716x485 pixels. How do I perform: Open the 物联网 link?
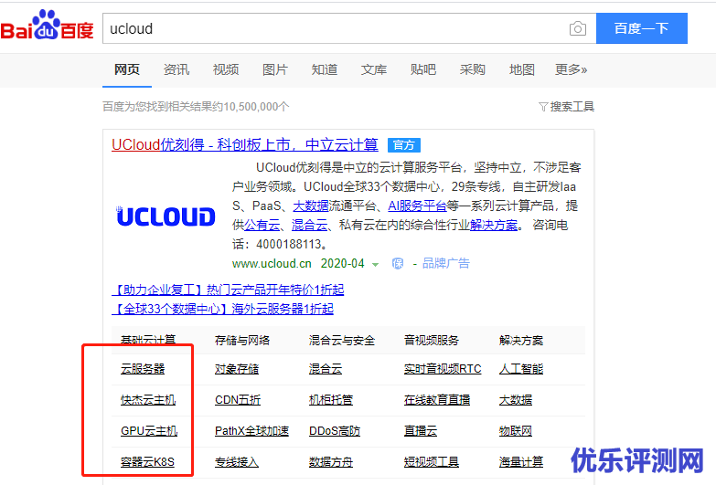pyautogui.click(x=516, y=431)
